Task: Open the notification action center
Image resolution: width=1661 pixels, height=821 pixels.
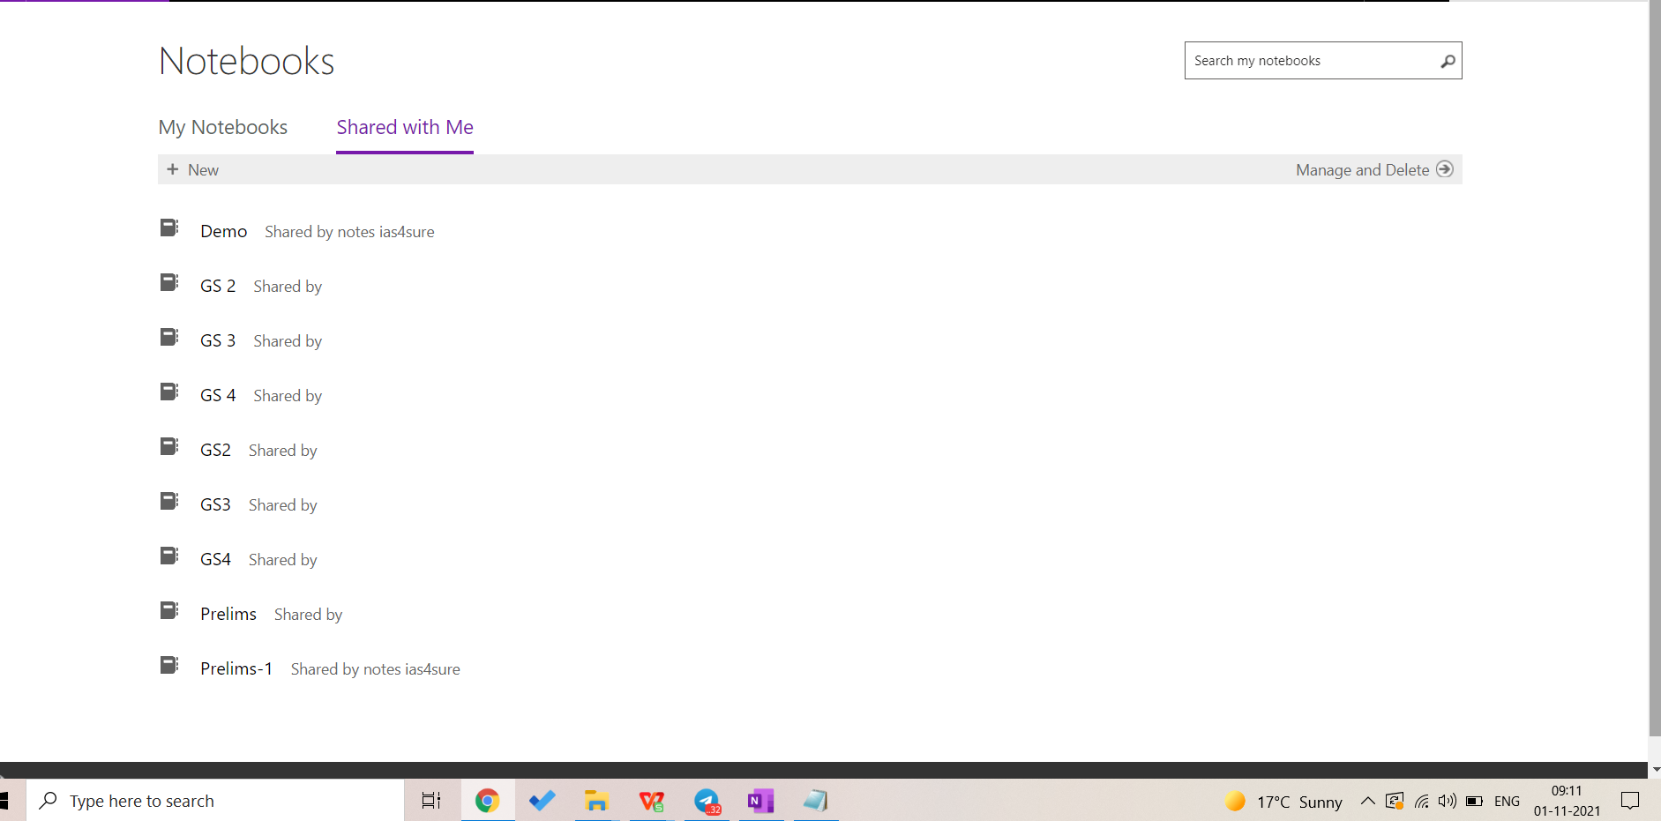Action: pyautogui.click(x=1629, y=801)
